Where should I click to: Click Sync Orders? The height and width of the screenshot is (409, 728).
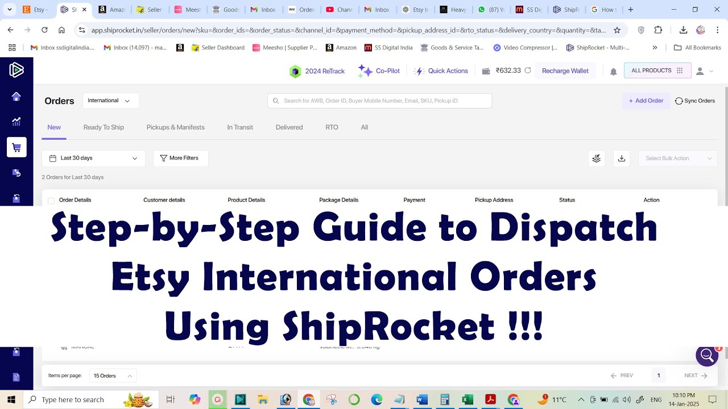[x=695, y=101]
